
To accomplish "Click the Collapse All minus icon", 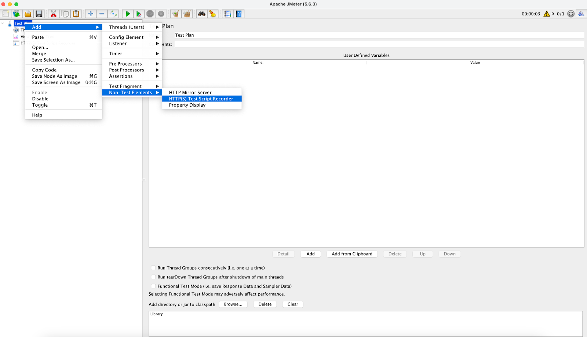I will [x=102, y=14].
